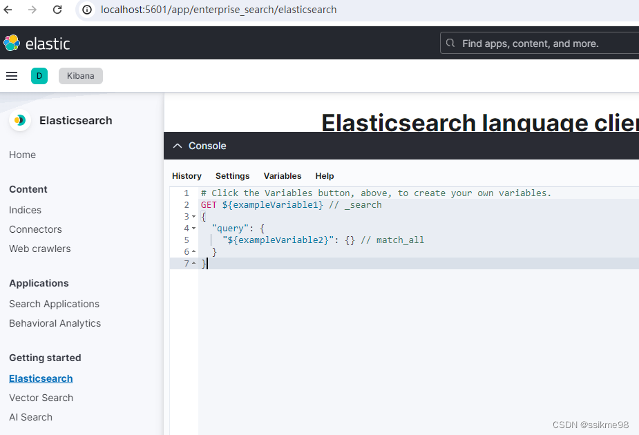
Task: Open Search Applications in sidebar
Action: [54, 304]
